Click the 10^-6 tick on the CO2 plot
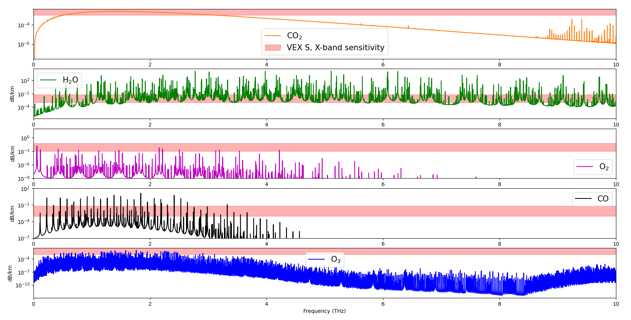The image size is (631, 320). click(24, 44)
